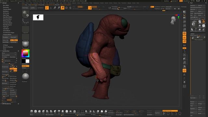Viewport: 208px width, 117px height.
Task: Click the camera head orientation gizmo
Action: [173, 20]
